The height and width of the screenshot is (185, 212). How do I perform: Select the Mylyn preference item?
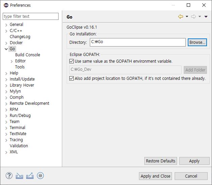(x=15, y=91)
